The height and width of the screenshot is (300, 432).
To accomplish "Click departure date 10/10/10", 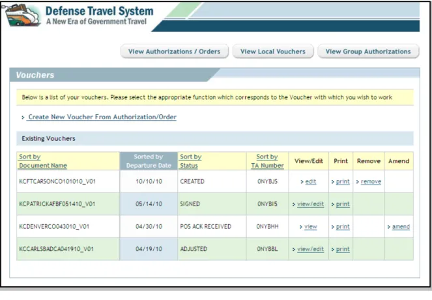I will 149,182.
